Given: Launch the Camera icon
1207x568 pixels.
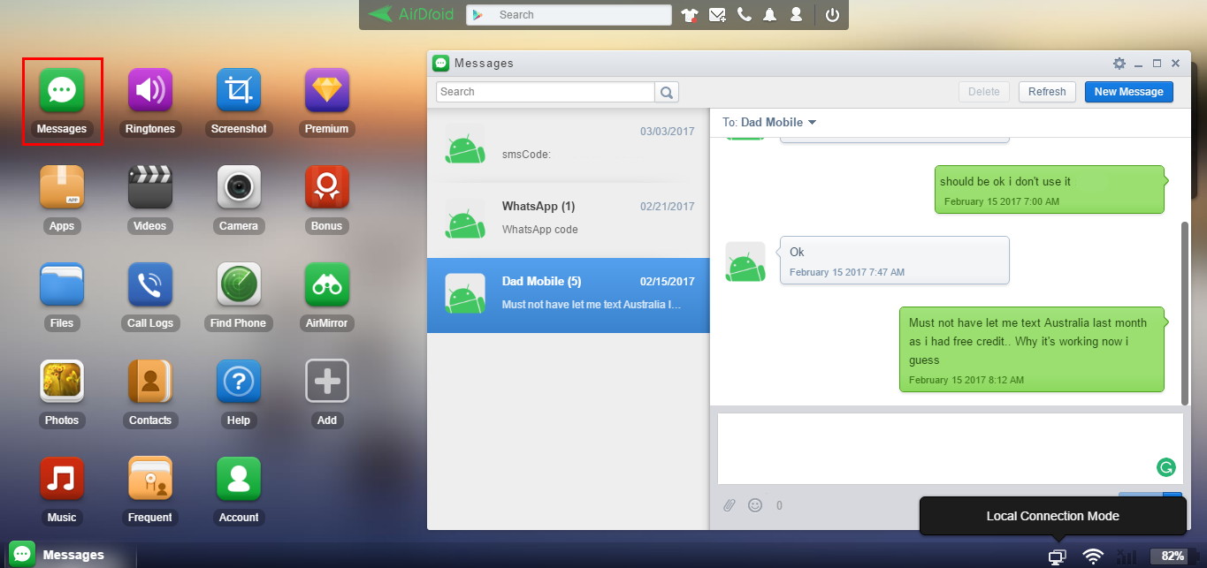Looking at the screenshot, I should coord(239,187).
